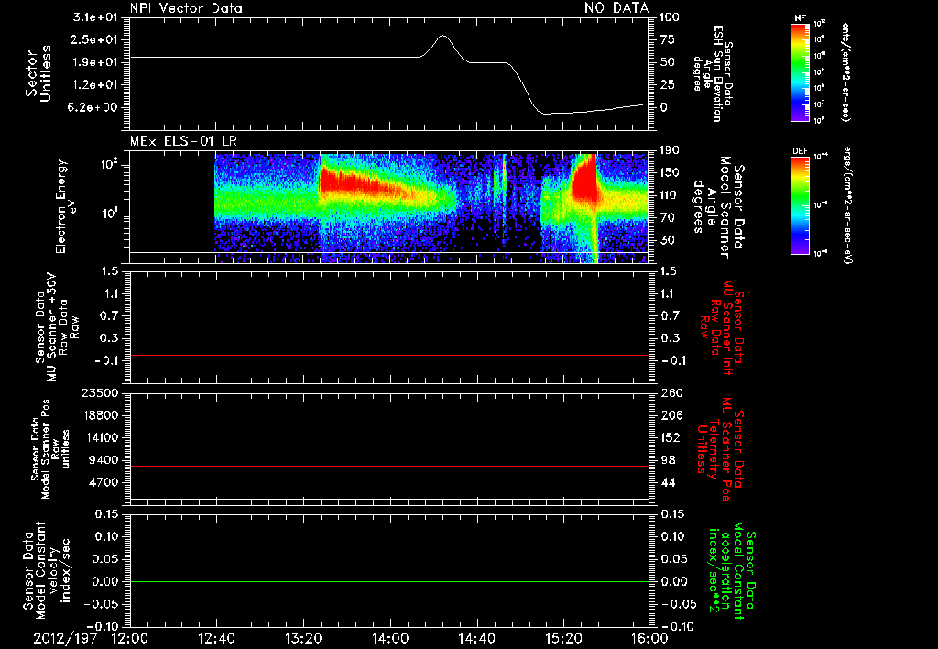Viewport: 938px width, 649px height.
Task: Select the red 'MU Scanner Pos Telemetry' axis title
Action: [720, 449]
